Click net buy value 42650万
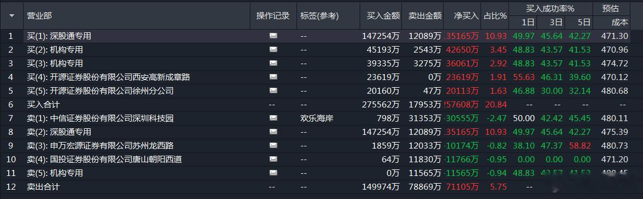The height and width of the screenshot is (199, 643). (462, 49)
